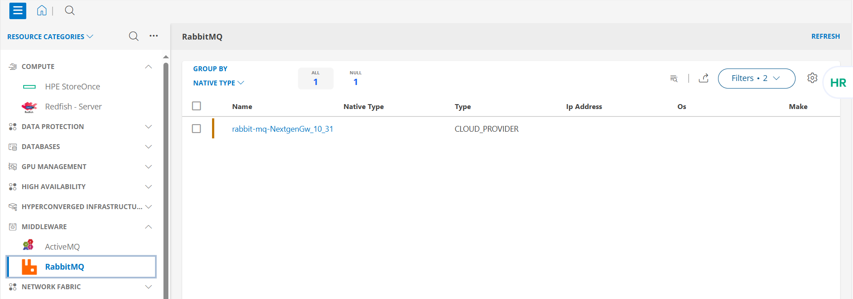Select the NULL group tab
This screenshot has width=853, height=299.
pos(355,78)
